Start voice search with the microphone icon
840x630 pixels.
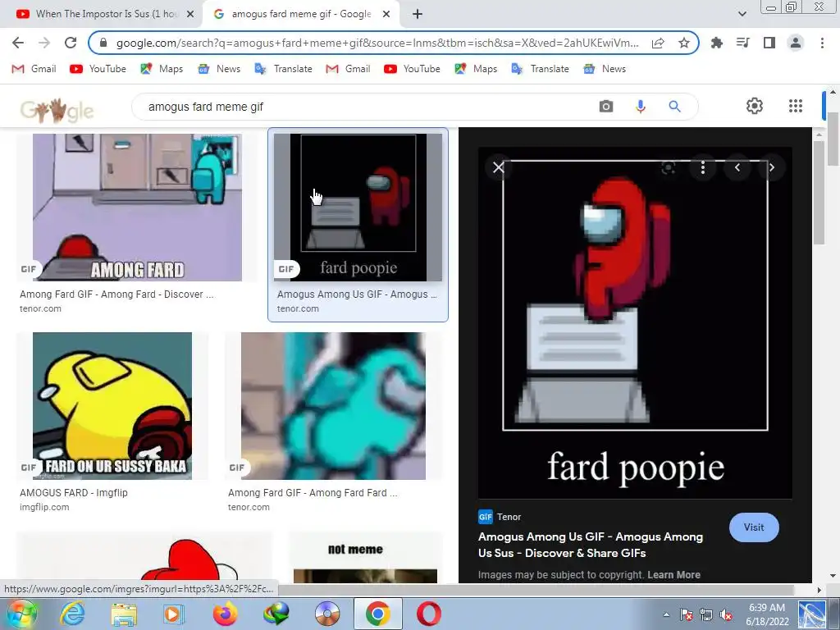coord(640,107)
